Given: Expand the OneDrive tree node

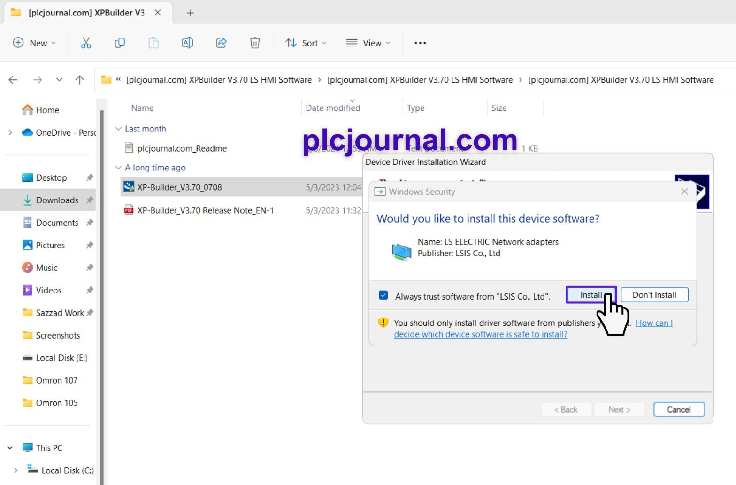Looking at the screenshot, I should (x=10, y=132).
